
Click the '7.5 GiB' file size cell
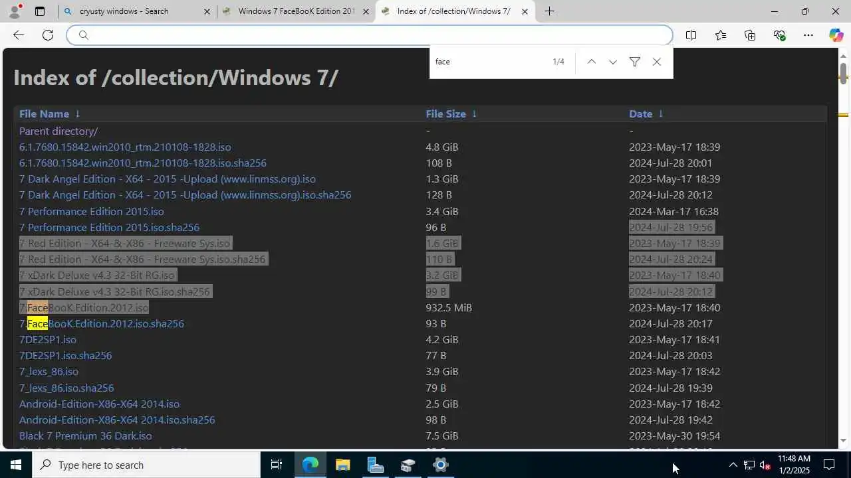[x=442, y=436]
